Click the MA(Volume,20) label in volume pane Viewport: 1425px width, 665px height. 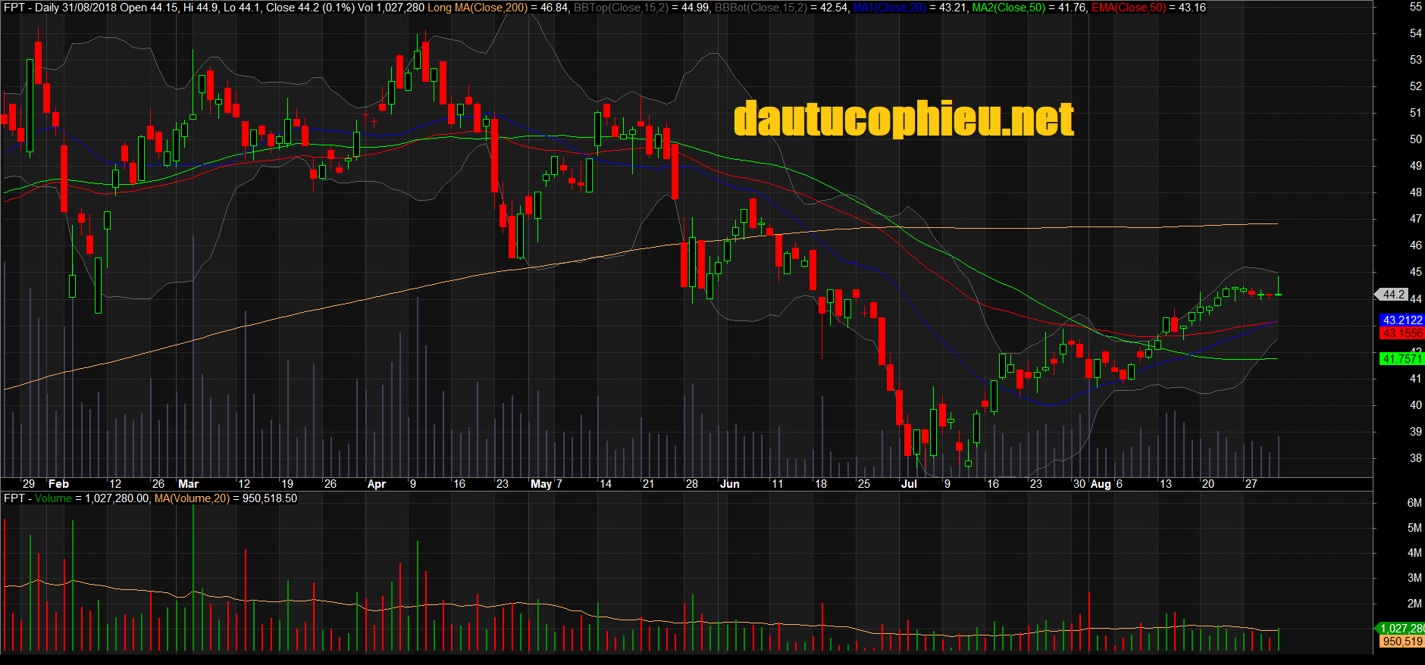click(192, 498)
